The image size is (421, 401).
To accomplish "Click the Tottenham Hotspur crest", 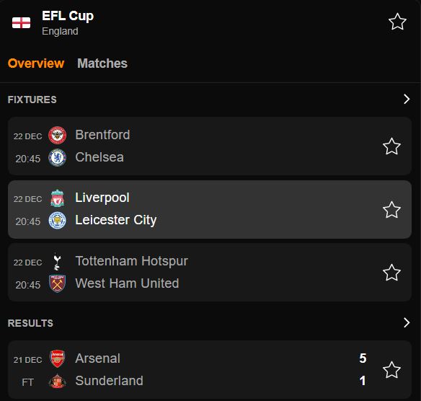I will point(57,261).
